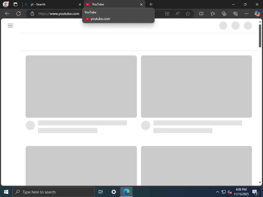This screenshot has height=197, width=263.
Task: Go back to the previous page
Action: 7,14
